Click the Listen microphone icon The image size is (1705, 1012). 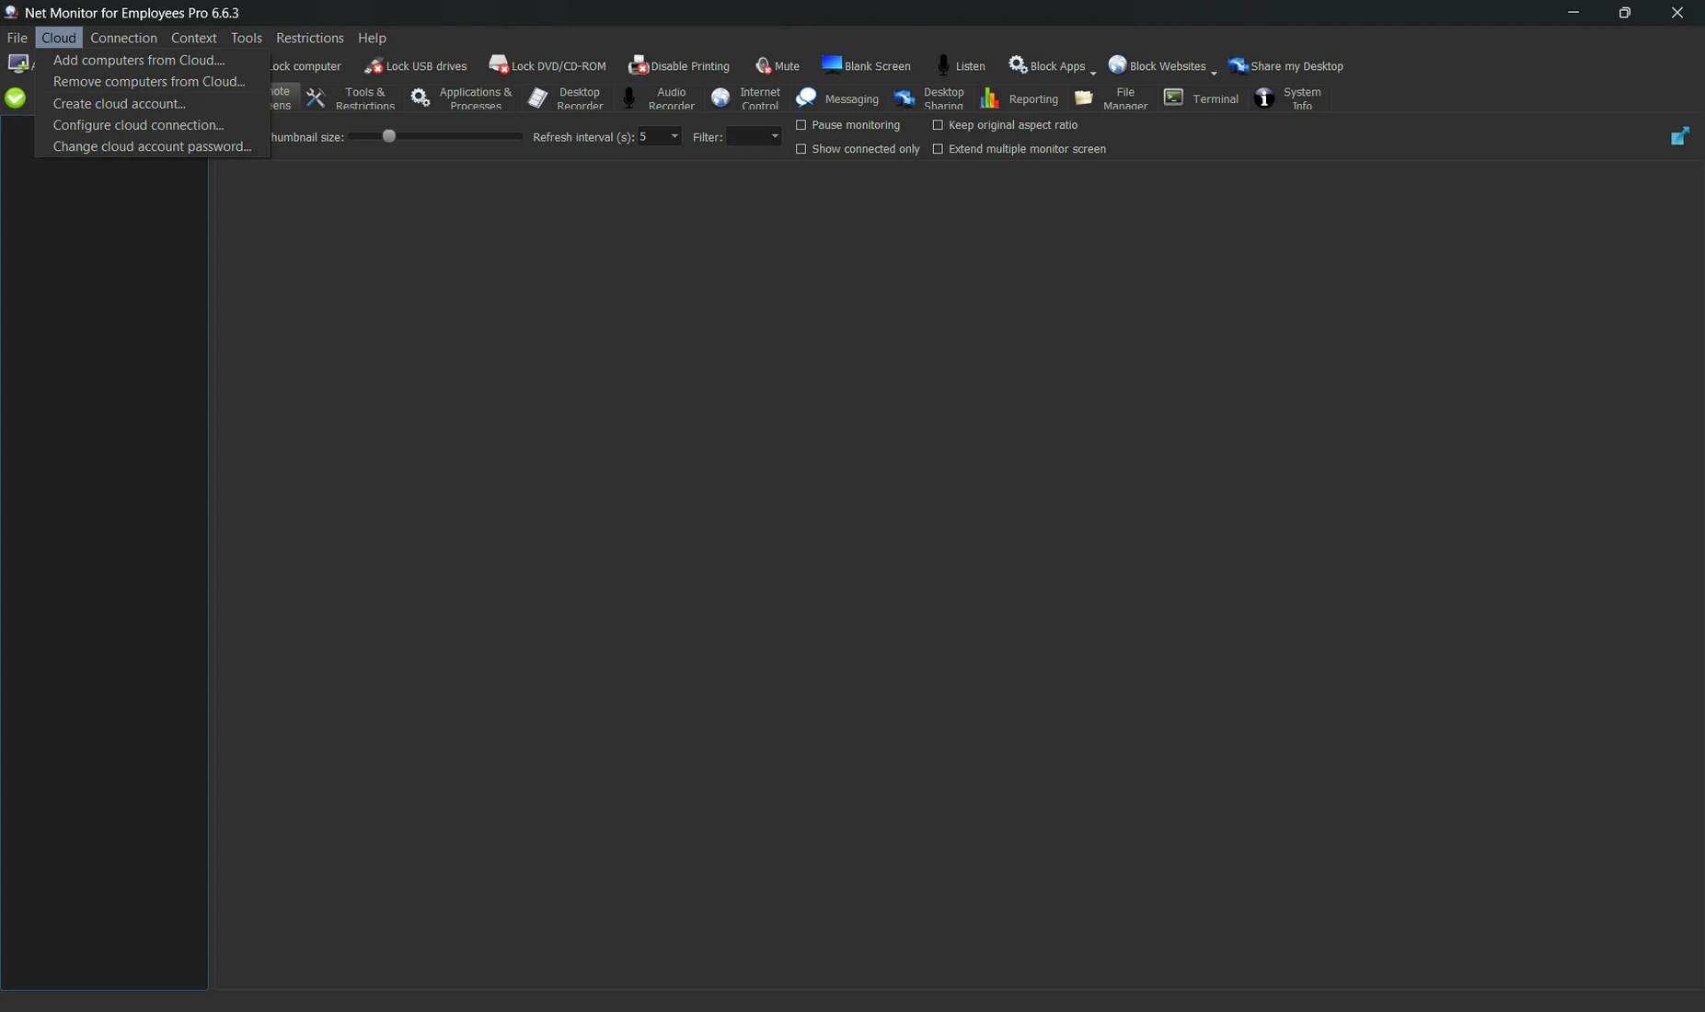click(943, 65)
